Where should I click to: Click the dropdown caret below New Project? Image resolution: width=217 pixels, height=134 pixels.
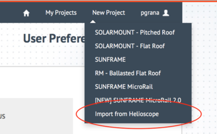click(x=93, y=21)
